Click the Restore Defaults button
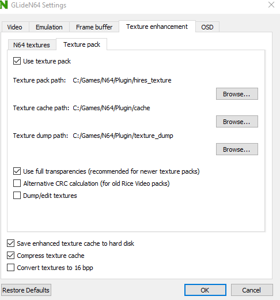This screenshot has height=300, width=280. tap(26, 290)
